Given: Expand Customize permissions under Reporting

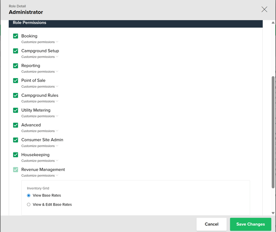Looking at the screenshot, I should point(40,72).
